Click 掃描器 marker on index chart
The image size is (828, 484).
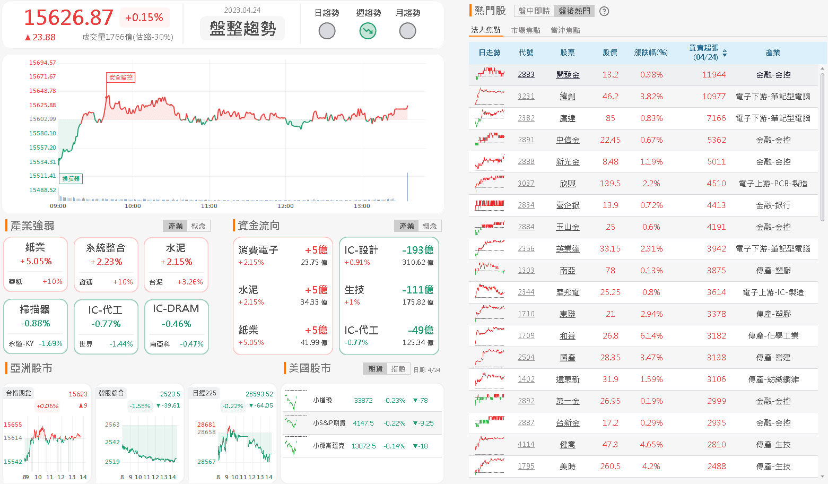point(71,179)
